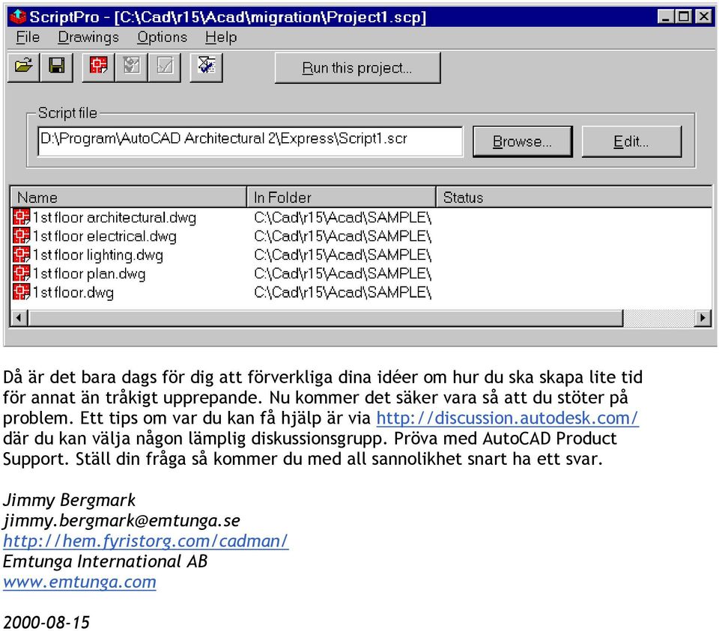Select 1st floor lighting.dwg row
This screenshot has width=719, height=631.
pos(361,254)
